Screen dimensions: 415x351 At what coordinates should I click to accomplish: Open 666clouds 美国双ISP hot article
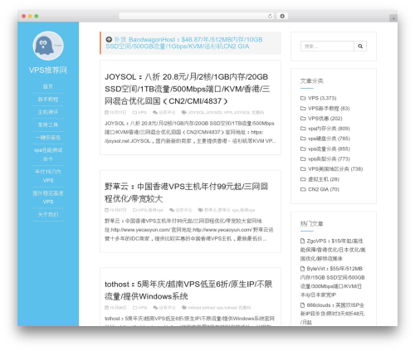pos(333,314)
